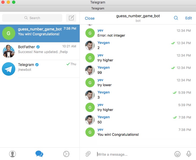
Task: Click the 'You win! Congratulations!' chat message
Action: pos(118,135)
